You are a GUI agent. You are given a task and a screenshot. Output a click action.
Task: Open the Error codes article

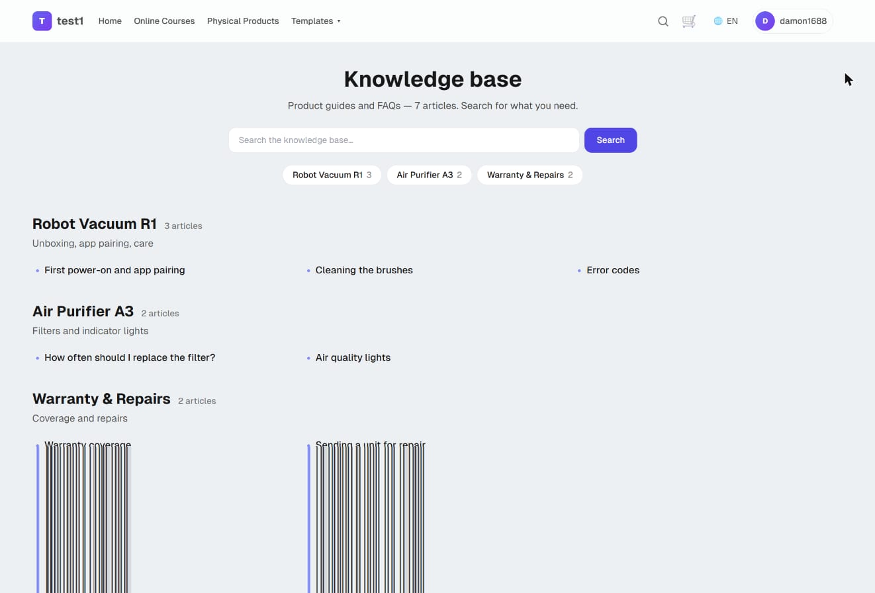coord(613,270)
